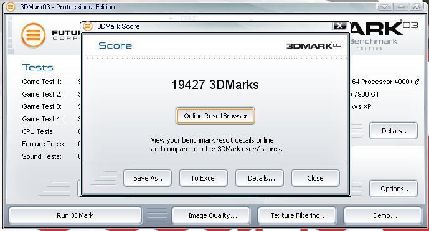This screenshot has width=429, height=231.
Task: Open Texture Filtering settings
Action: click(297, 215)
